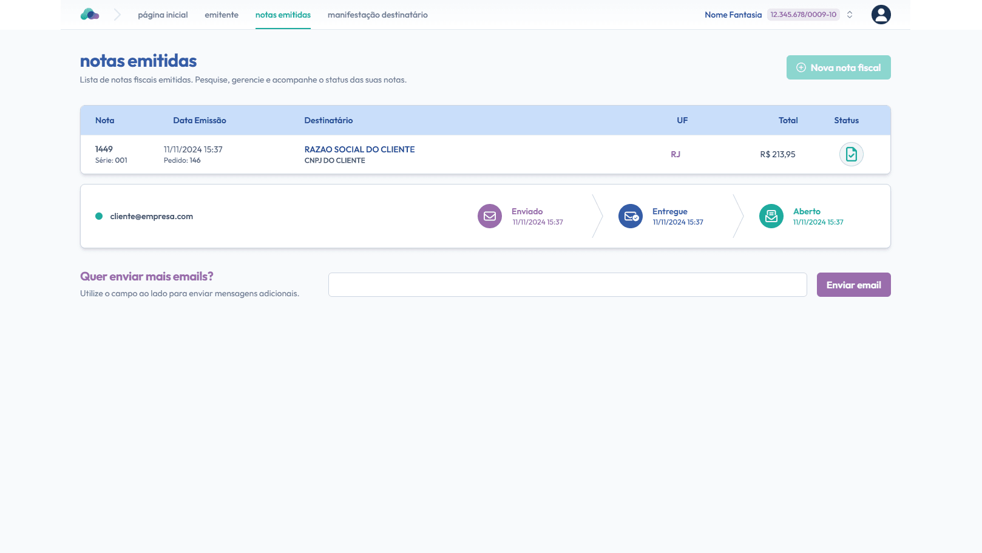
Task: Open RAZAO SOCIAL DO CLIENTE link
Action: coord(359,149)
